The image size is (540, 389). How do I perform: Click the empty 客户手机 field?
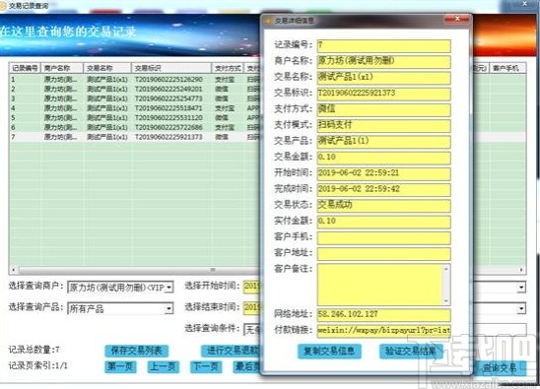383,238
